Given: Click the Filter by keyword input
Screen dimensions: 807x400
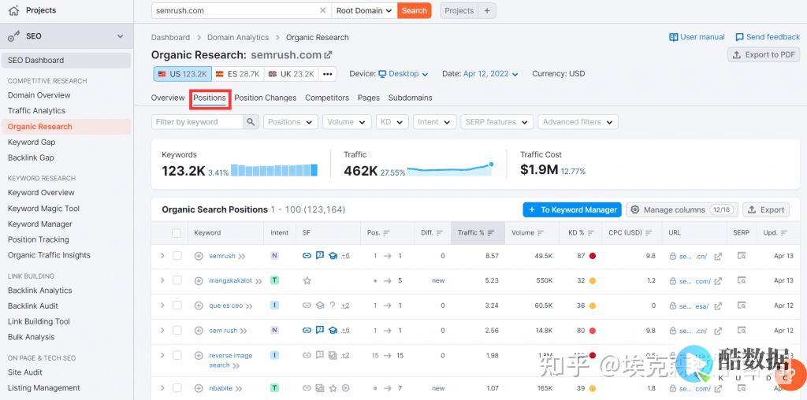Looking at the screenshot, I should coord(198,122).
